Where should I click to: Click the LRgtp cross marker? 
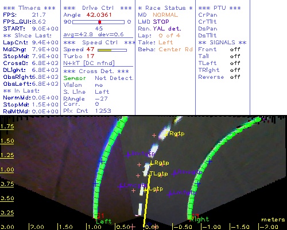(152, 164)
